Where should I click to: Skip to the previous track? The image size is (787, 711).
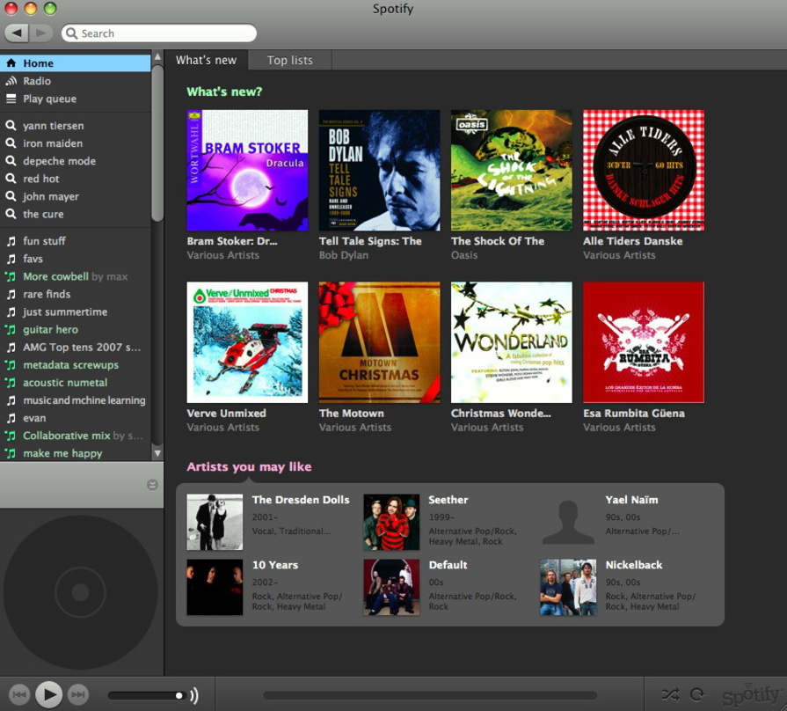click(19, 694)
